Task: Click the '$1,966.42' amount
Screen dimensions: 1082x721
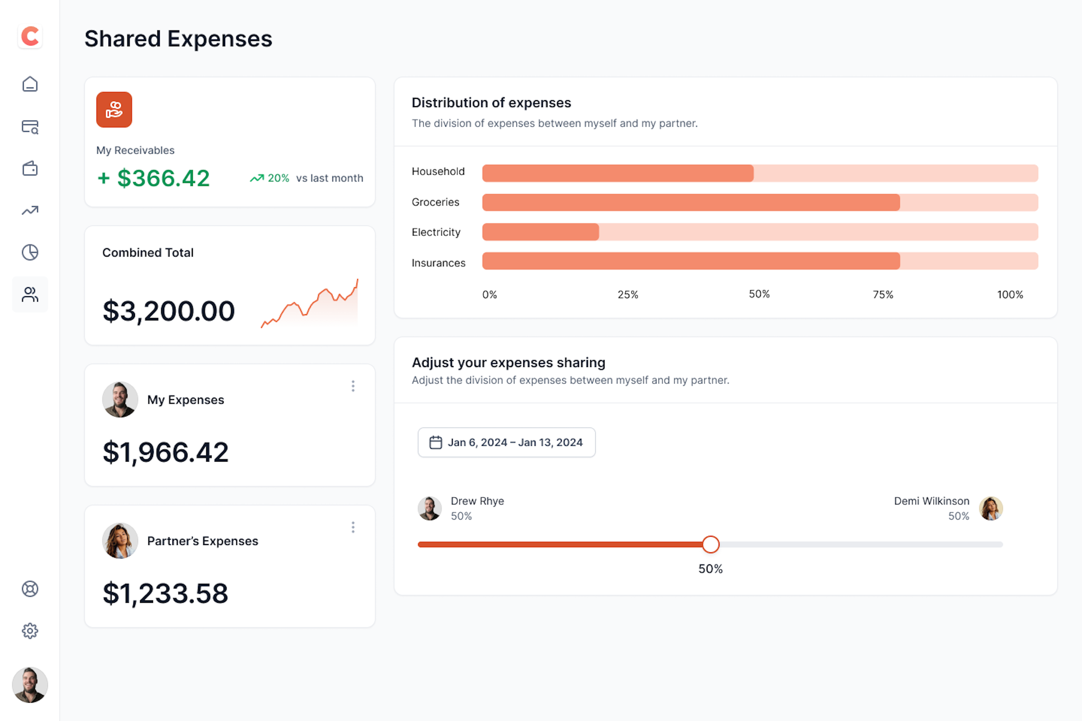Action: [165, 453]
